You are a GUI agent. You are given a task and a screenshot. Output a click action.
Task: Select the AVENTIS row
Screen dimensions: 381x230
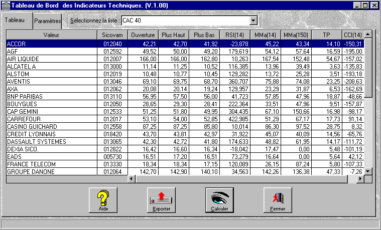[185, 81]
